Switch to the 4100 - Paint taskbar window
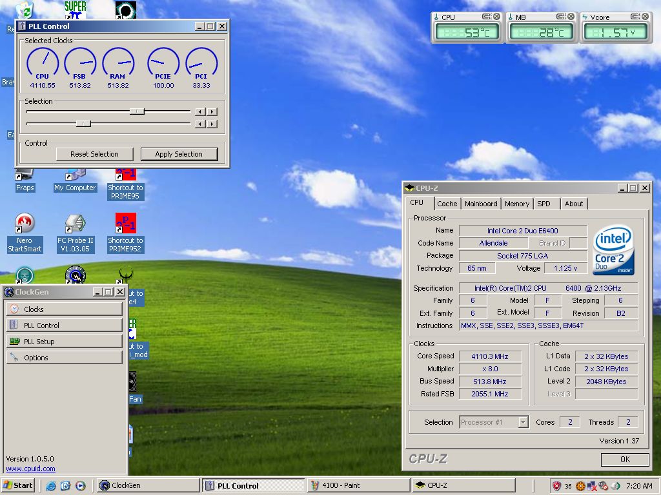661x495 pixels. [x=358, y=485]
